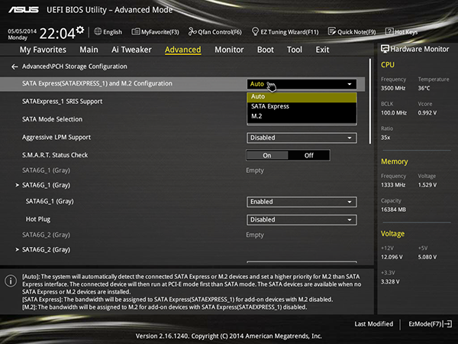Select the Aggressive LPM Support label
Image resolution: width=458 pixels, height=344 pixels.
click(56, 137)
